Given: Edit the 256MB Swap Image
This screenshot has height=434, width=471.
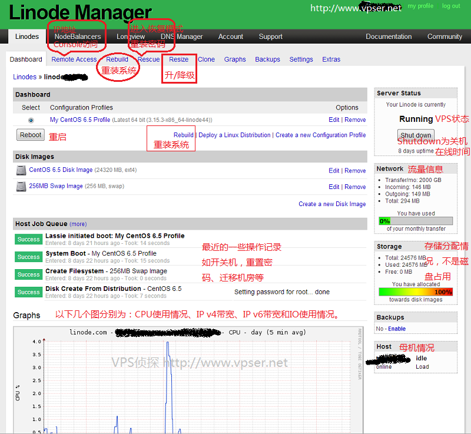Looking at the screenshot, I should pos(334,187).
